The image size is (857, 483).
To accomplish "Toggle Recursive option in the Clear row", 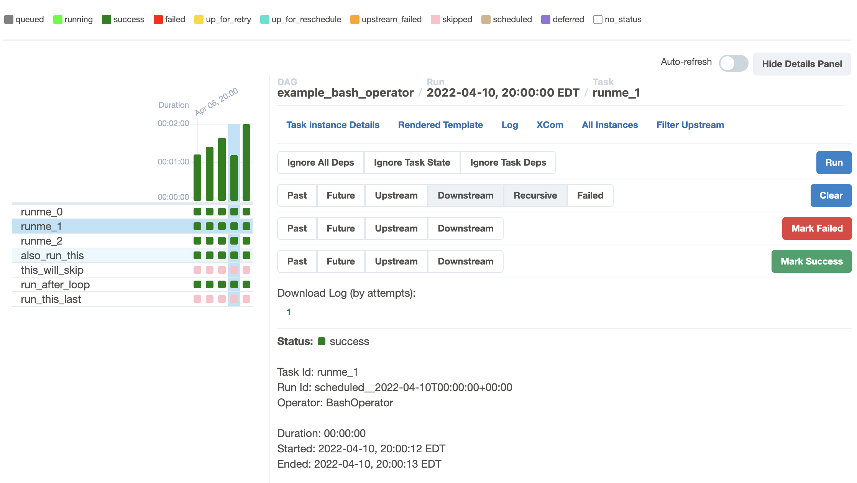I will pos(535,195).
